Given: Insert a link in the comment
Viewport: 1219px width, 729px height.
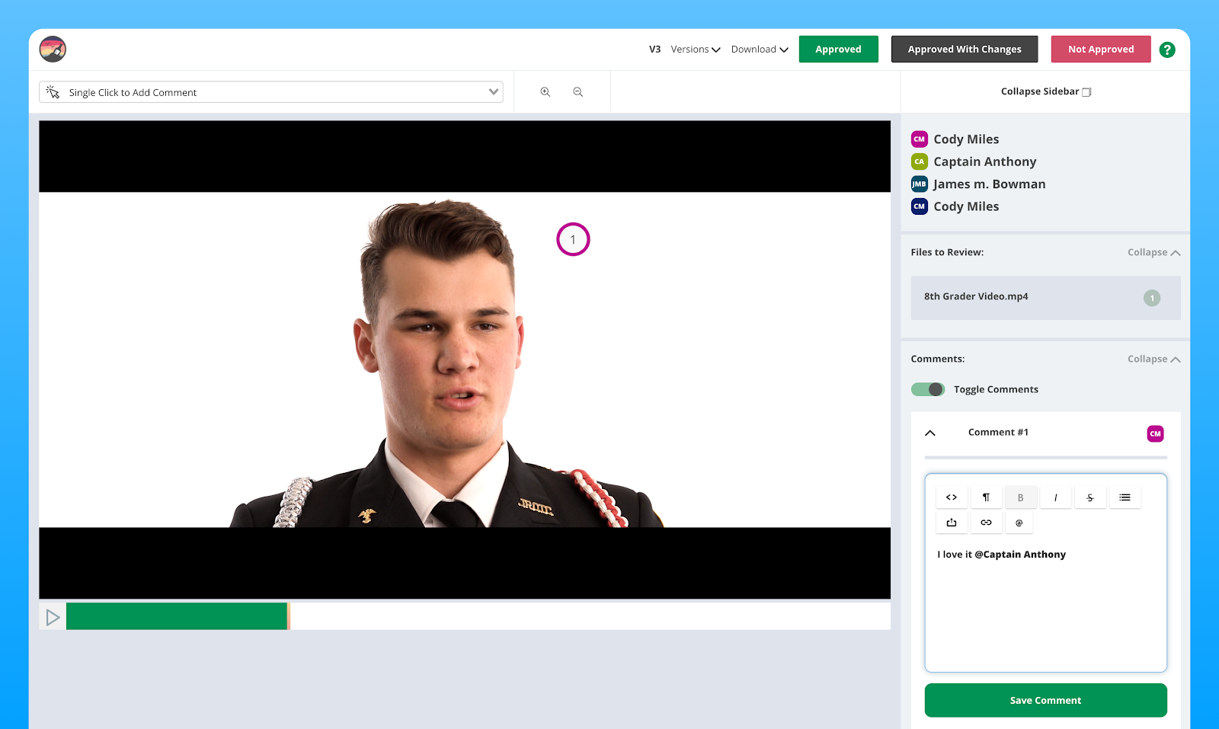Looking at the screenshot, I should (986, 523).
